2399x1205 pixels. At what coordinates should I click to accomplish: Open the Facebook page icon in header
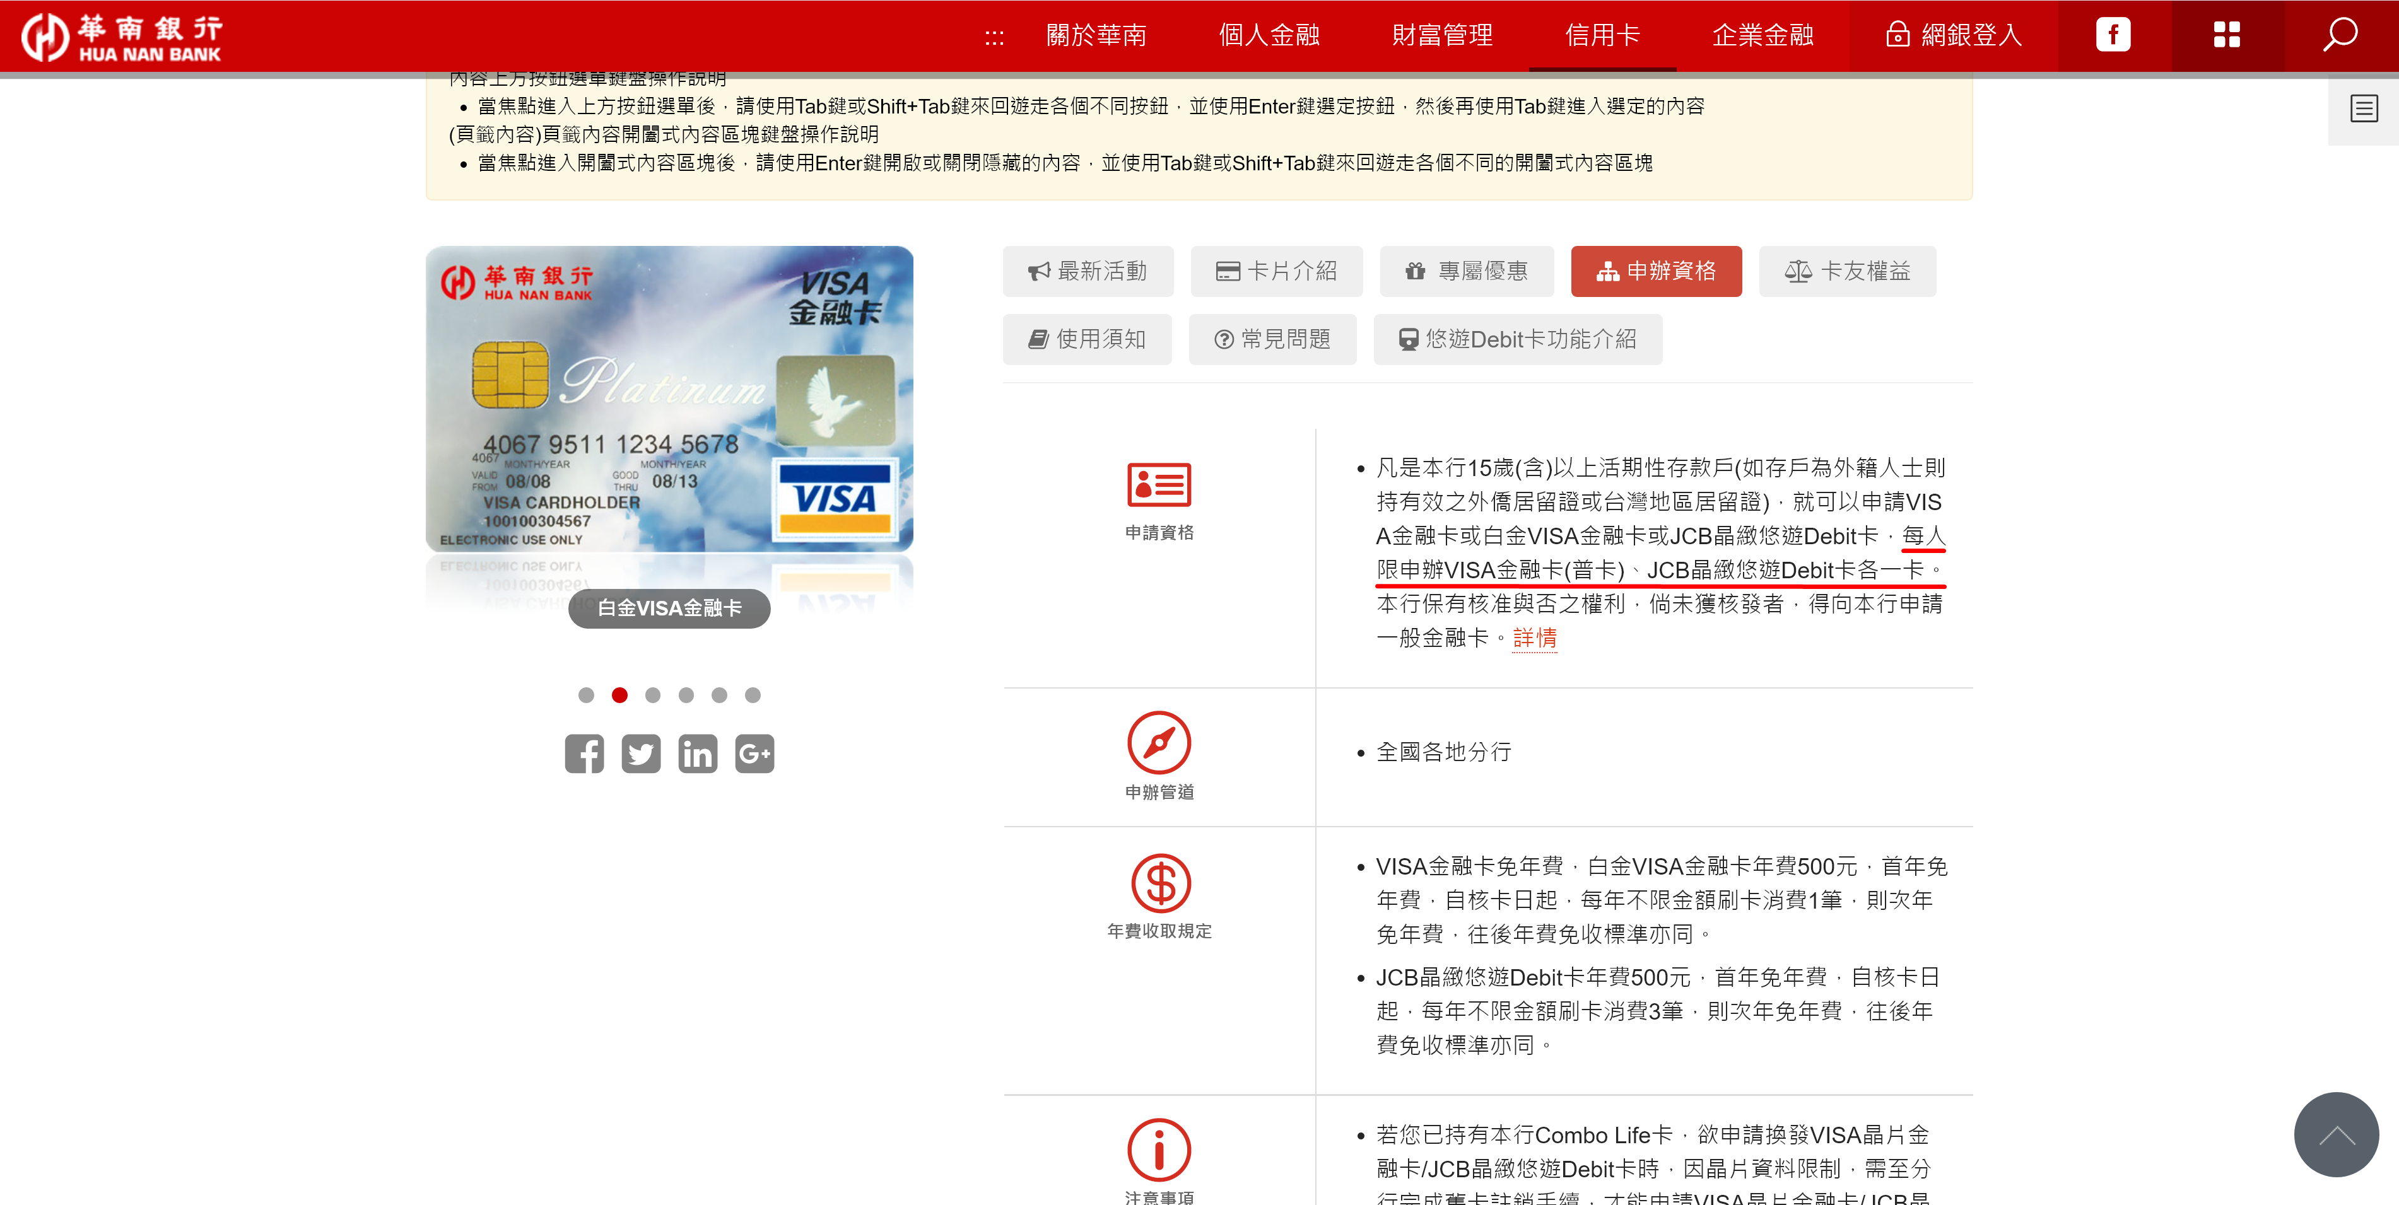click(x=2113, y=35)
